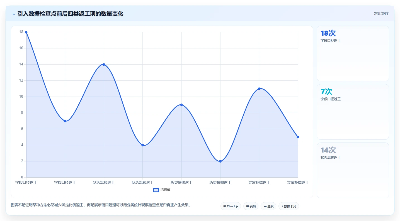The height and width of the screenshot is (221, 400).
Task: Open the 18次 data card
Action: tap(353, 53)
